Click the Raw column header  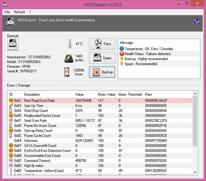coord(168,94)
